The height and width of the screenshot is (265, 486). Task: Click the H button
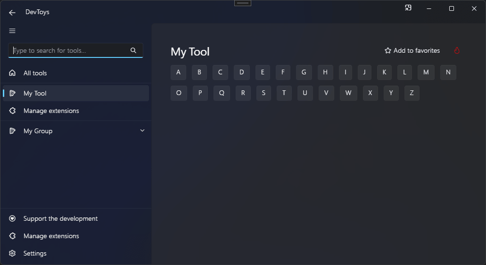click(325, 72)
